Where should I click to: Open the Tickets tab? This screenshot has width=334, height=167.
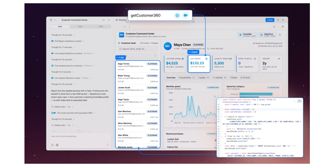pyautogui.click(x=234, y=78)
